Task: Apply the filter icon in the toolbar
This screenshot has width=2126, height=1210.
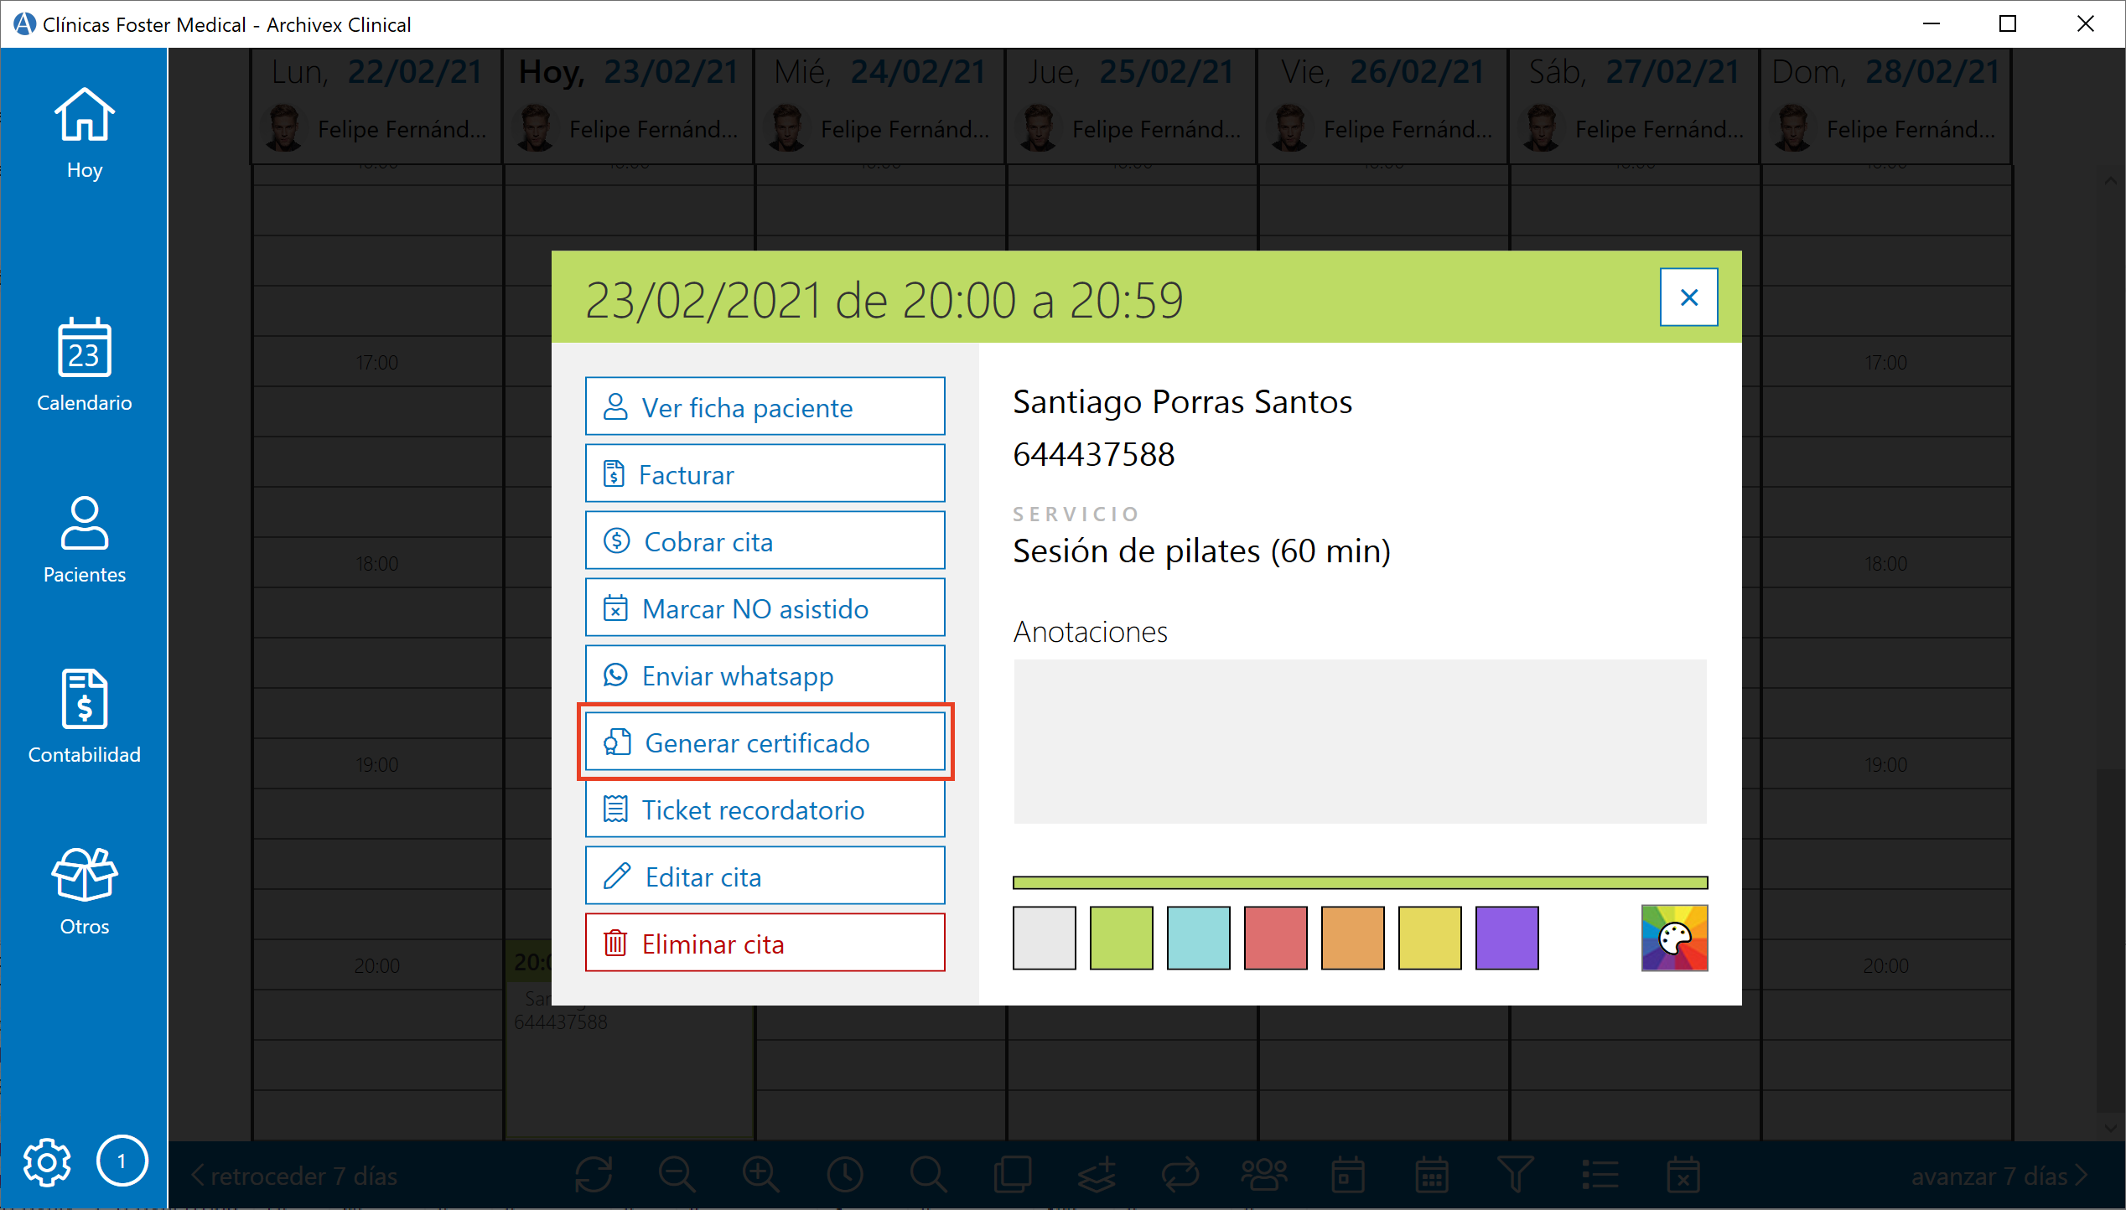Action: pos(1515,1175)
